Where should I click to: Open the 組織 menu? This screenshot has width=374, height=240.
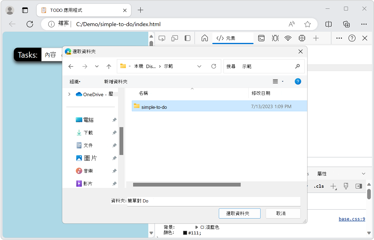point(75,82)
